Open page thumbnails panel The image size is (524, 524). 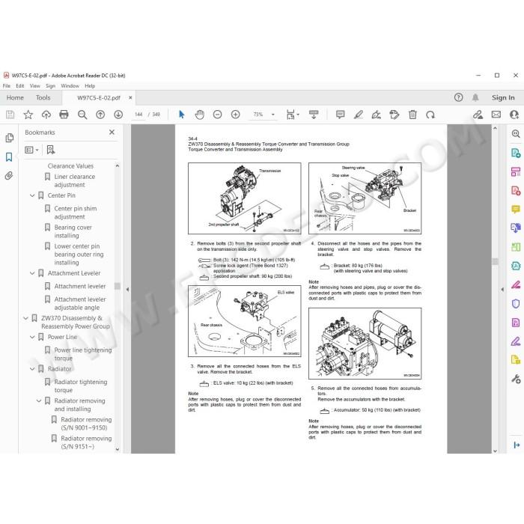pyautogui.click(x=9, y=138)
